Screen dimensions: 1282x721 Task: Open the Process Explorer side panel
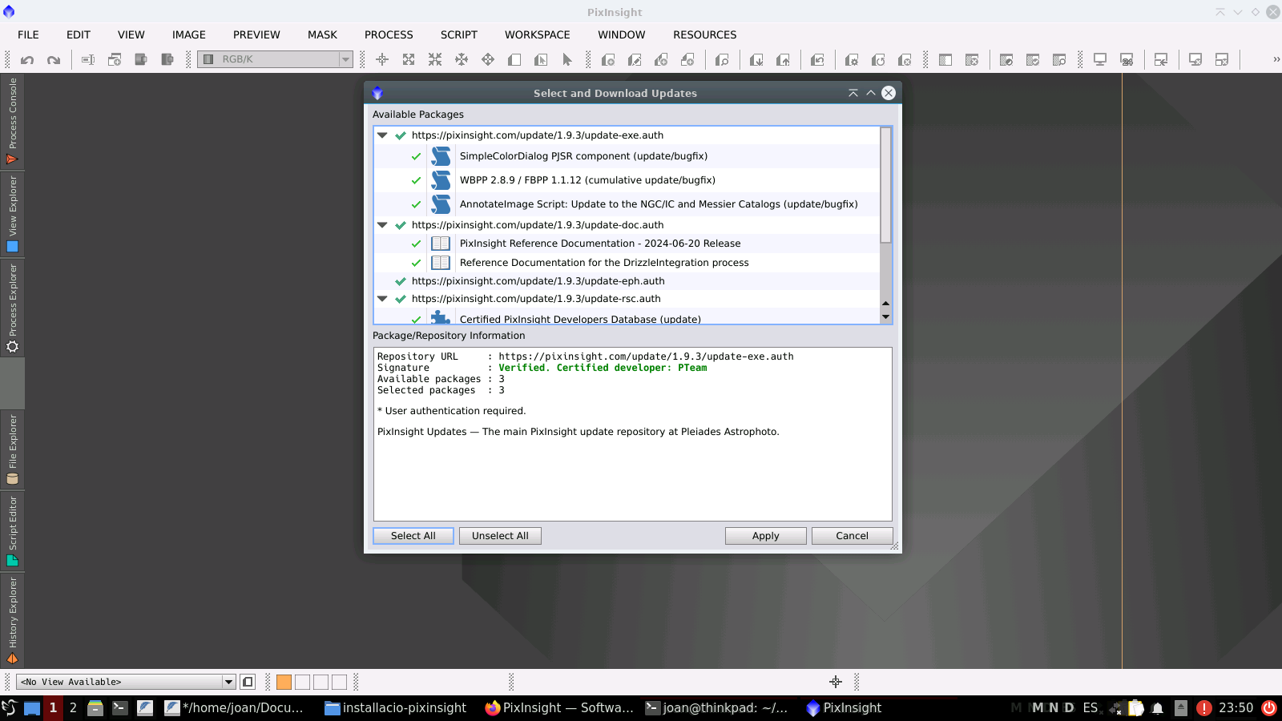(12, 308)
